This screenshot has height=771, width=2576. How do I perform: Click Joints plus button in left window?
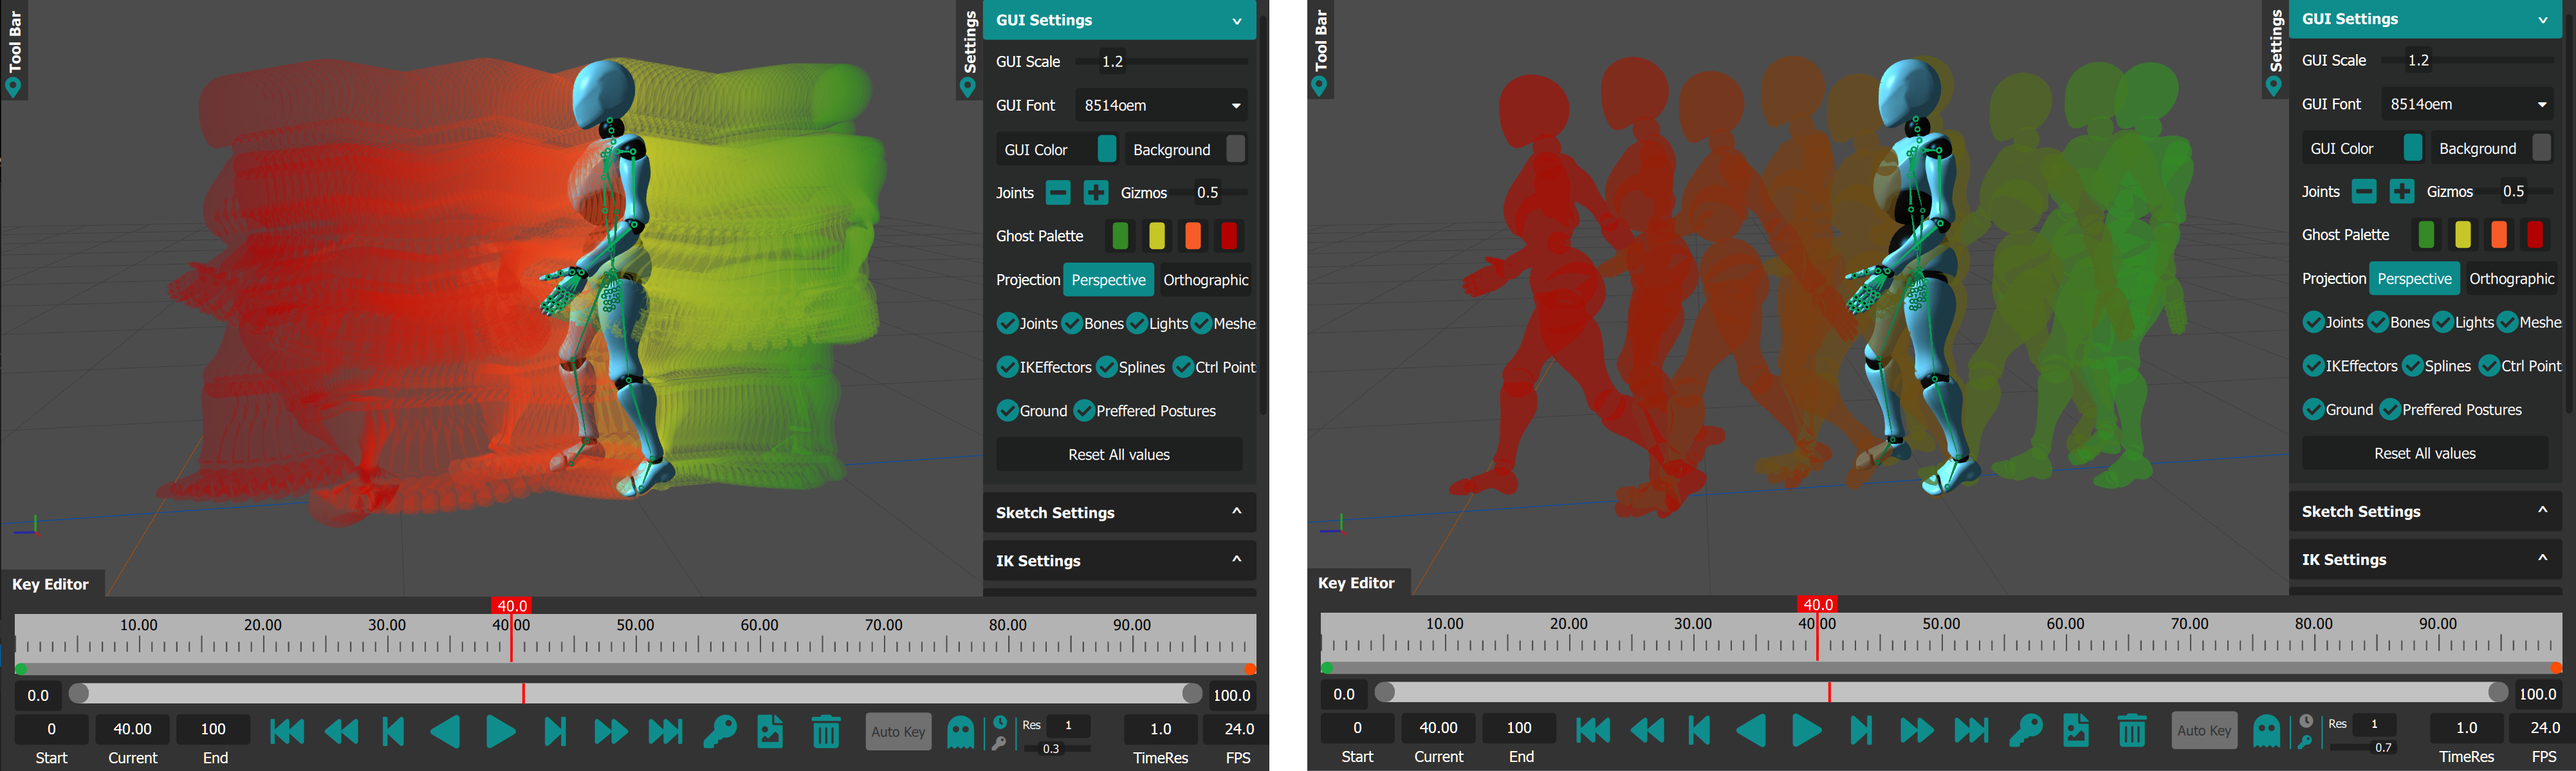coord(1096,192)
